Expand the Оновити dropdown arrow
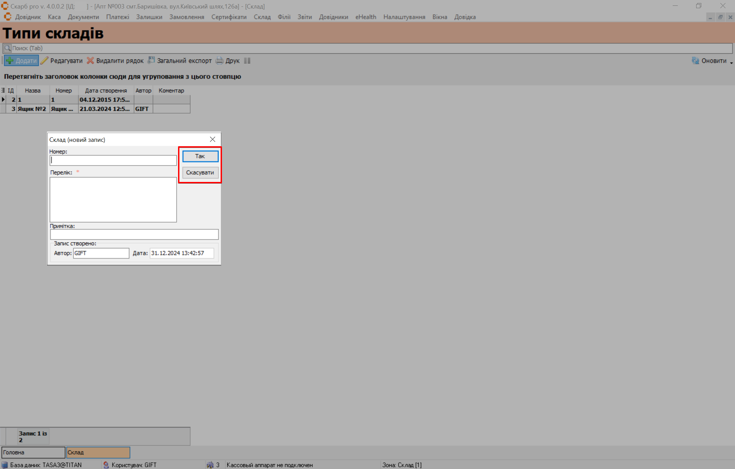735x469 pixels. 731,63
